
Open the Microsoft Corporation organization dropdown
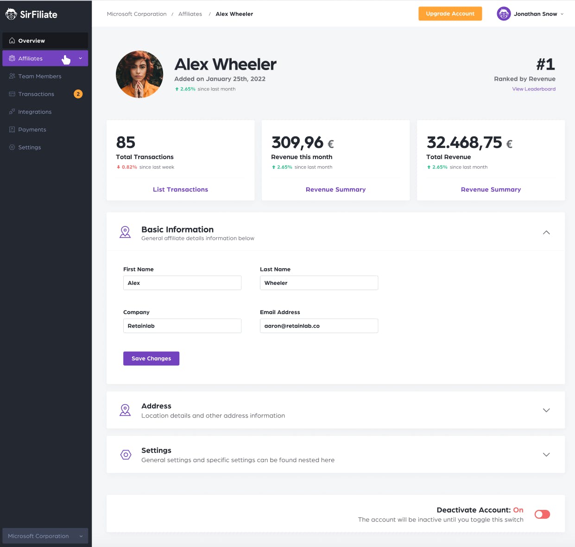click(45, 536)
